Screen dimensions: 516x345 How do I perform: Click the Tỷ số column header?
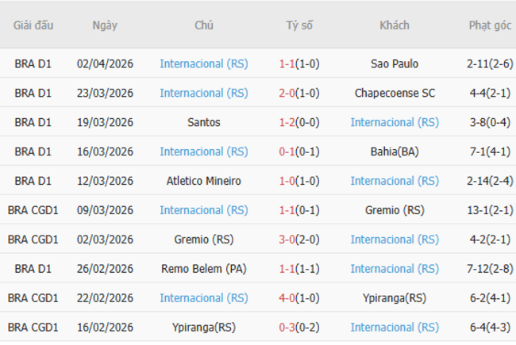[299, 25]
